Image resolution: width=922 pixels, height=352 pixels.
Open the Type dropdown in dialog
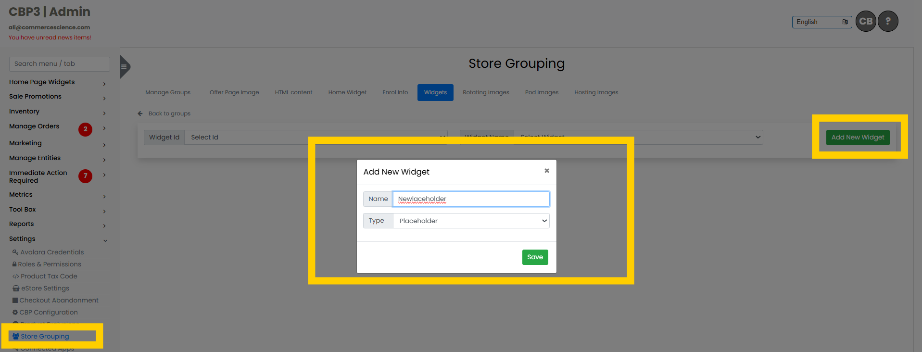tap(471, 221)
